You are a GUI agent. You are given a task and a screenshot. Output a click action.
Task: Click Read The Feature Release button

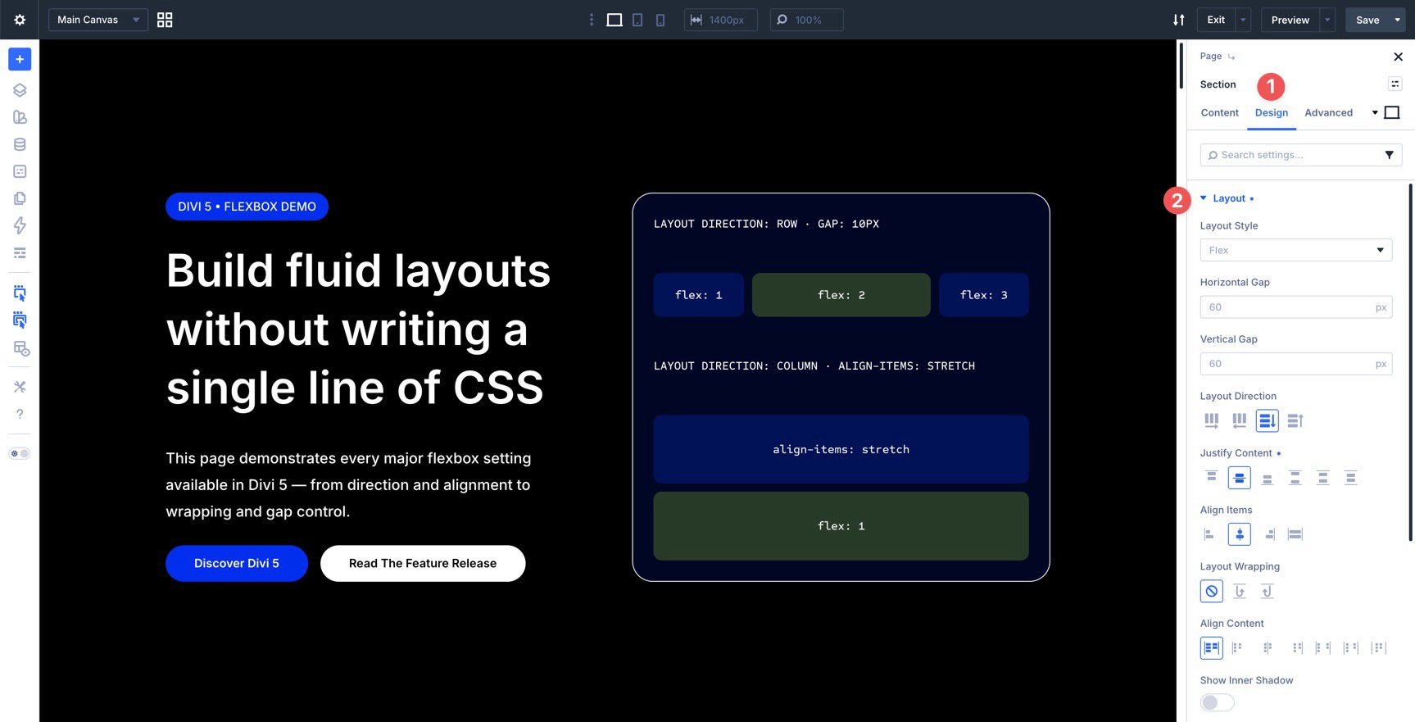(423, 563)
